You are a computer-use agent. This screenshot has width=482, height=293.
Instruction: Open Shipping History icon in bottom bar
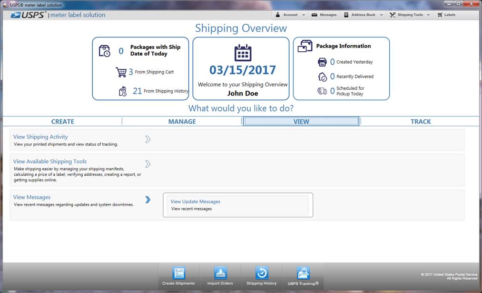tap(262, 273)
